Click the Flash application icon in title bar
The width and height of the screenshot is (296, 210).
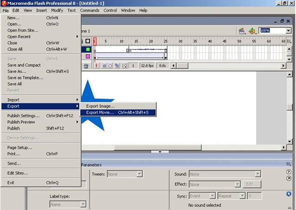pos(4,3)
